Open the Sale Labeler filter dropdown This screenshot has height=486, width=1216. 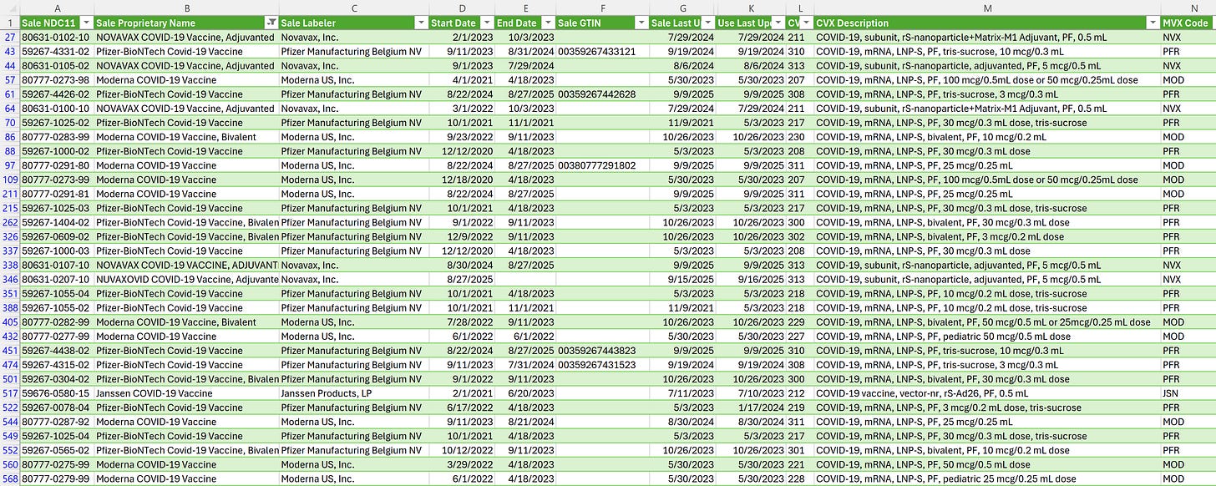click(421, 23)
